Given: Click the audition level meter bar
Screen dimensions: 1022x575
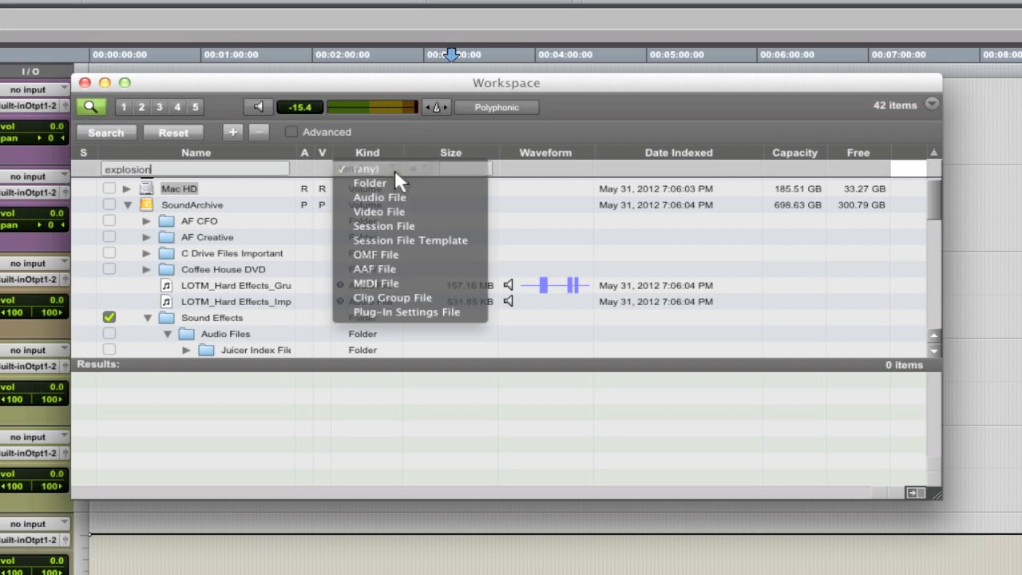Looking at the screenshot, I should pos(371,107).
